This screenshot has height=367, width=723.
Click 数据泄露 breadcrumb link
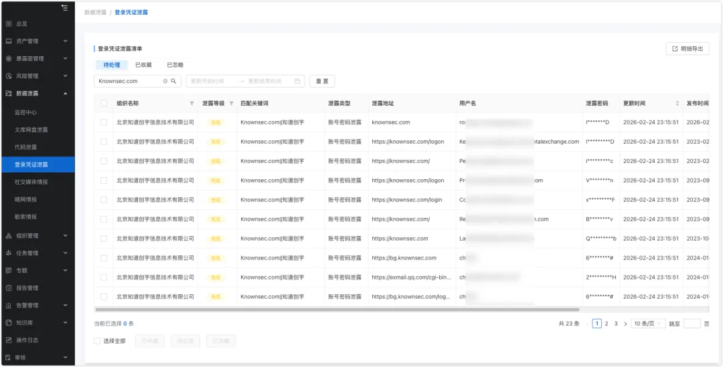(96, 13)
